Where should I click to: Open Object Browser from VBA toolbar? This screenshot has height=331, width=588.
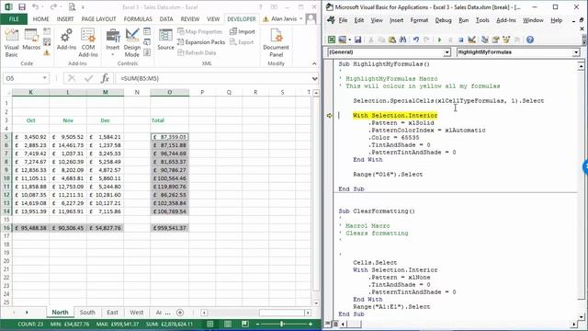click(506, 40)
